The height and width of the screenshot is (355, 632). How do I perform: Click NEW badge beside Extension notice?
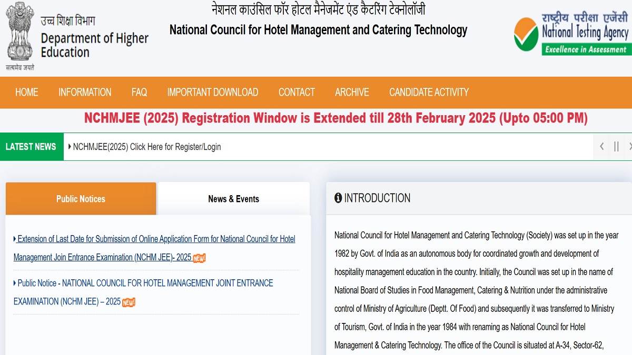click(x=199, y=258)
